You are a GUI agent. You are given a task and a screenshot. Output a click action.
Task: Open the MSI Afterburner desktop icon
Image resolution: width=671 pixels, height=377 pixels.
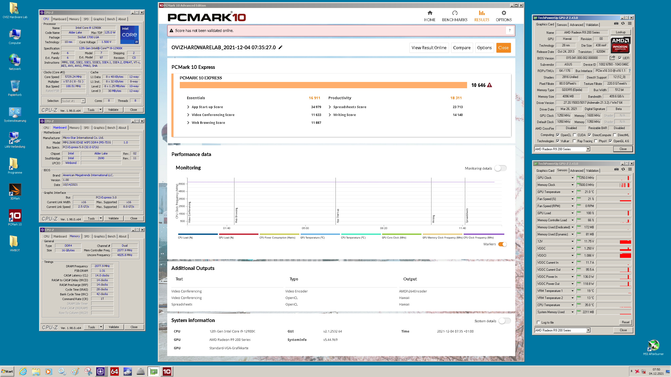653,347
